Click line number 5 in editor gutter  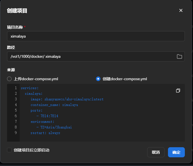(x=16, y=110)
